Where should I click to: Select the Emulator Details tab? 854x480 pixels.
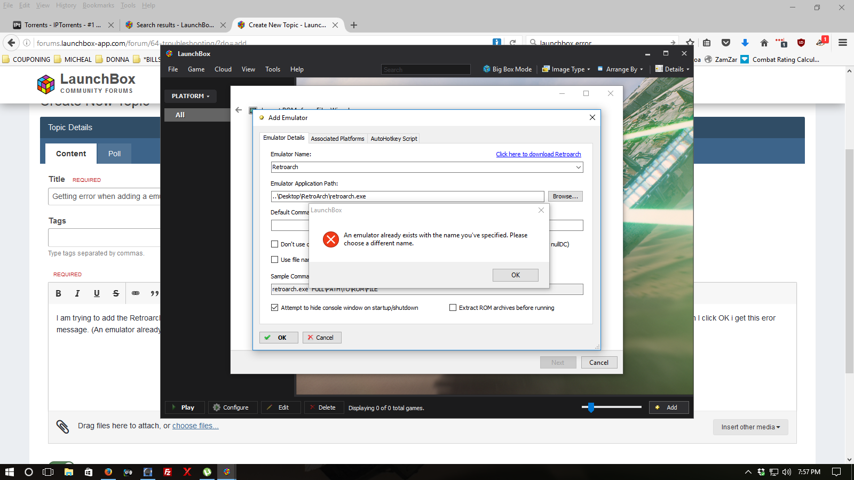pyautogui.click(x=283, y=138)
